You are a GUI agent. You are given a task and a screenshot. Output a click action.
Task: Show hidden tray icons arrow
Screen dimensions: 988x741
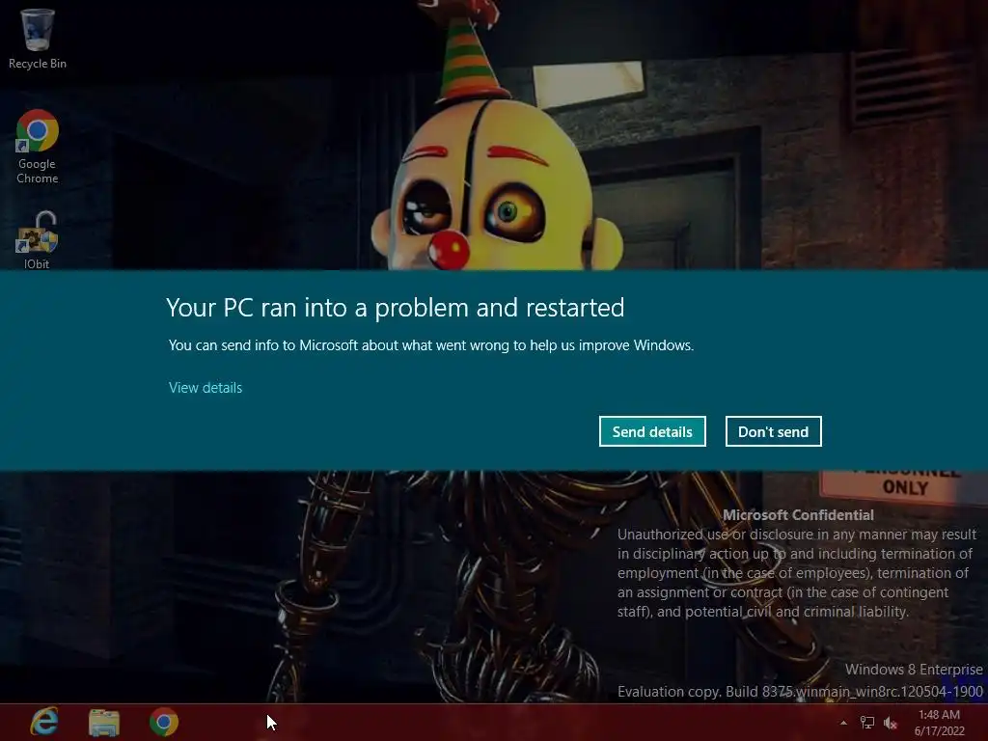pyautogui.click(x=843, y=723)
